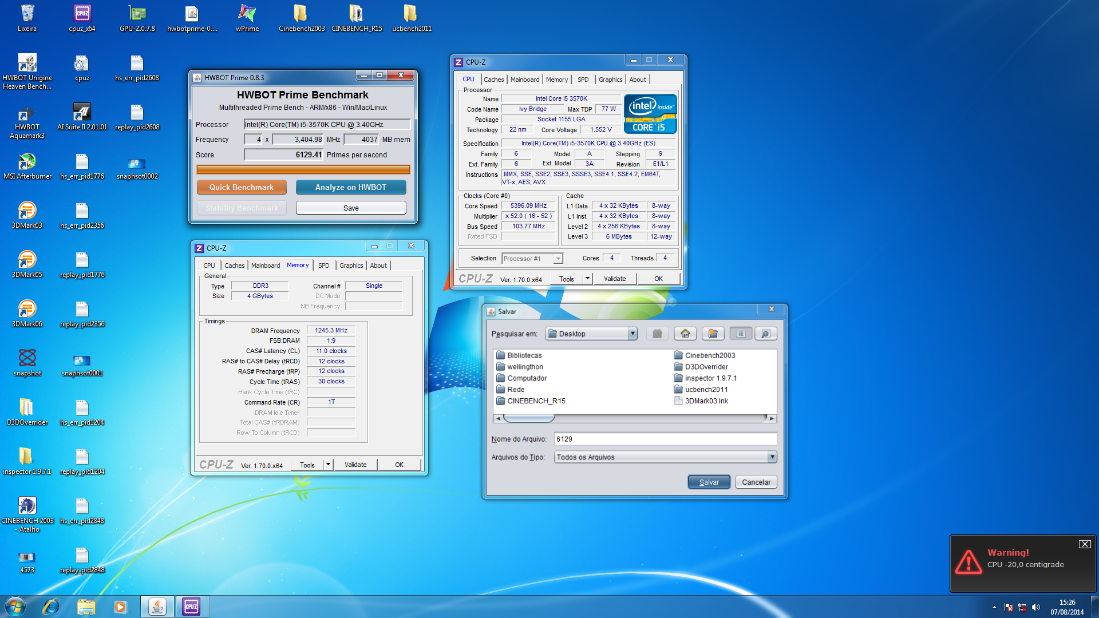Open MSI Afterburner shortcut

click(x=27, y=165)
